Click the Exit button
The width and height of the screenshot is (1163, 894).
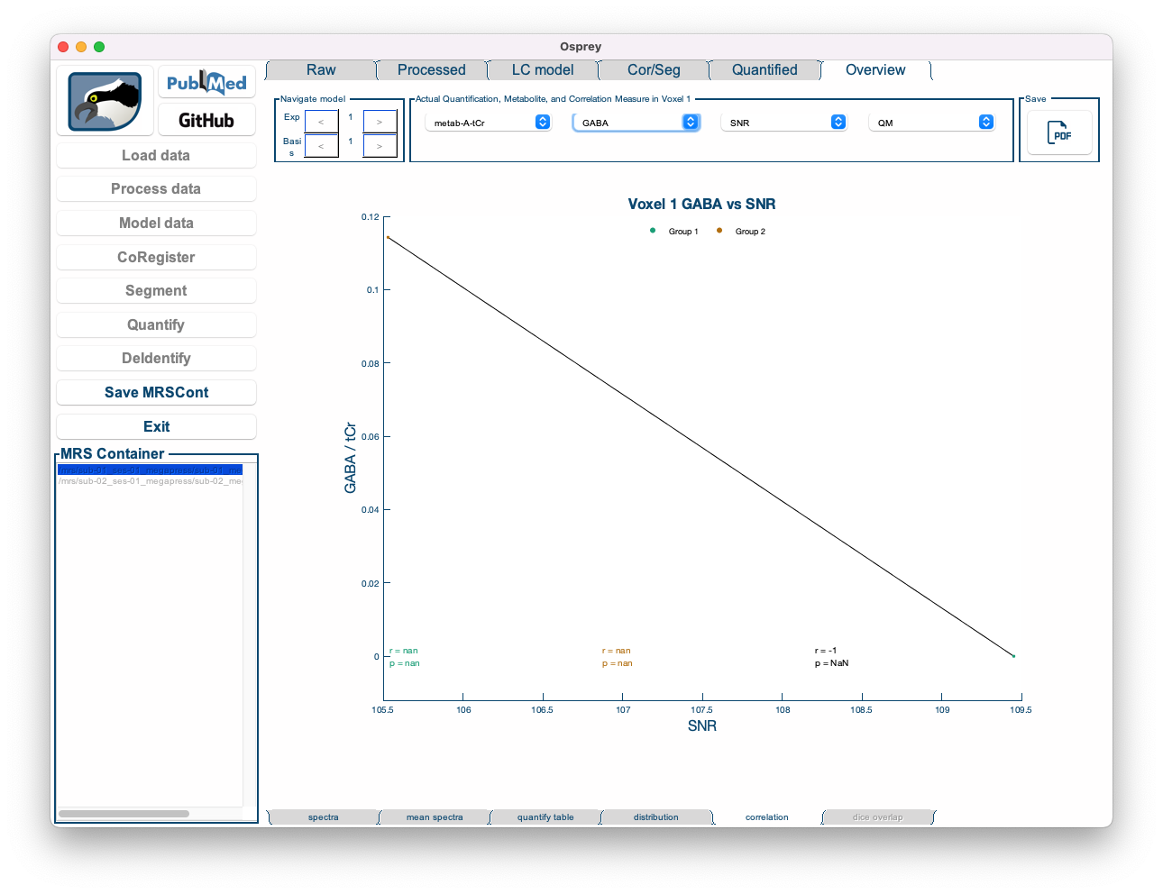click(x=156, y=426)
